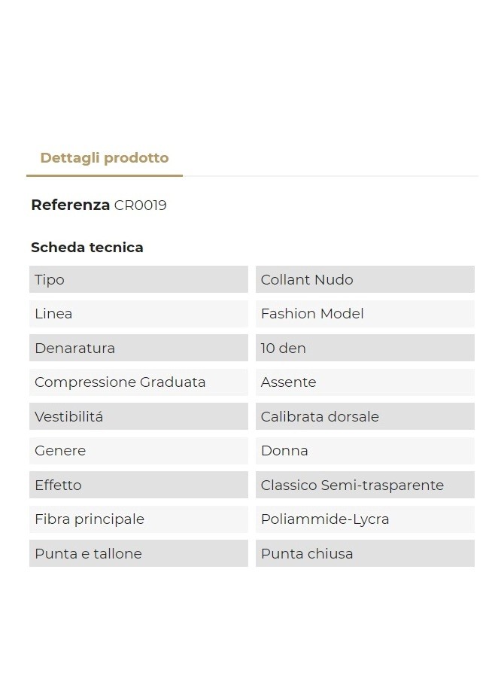
Task: Select the Tipo label cell
Action: pos(138,280)
